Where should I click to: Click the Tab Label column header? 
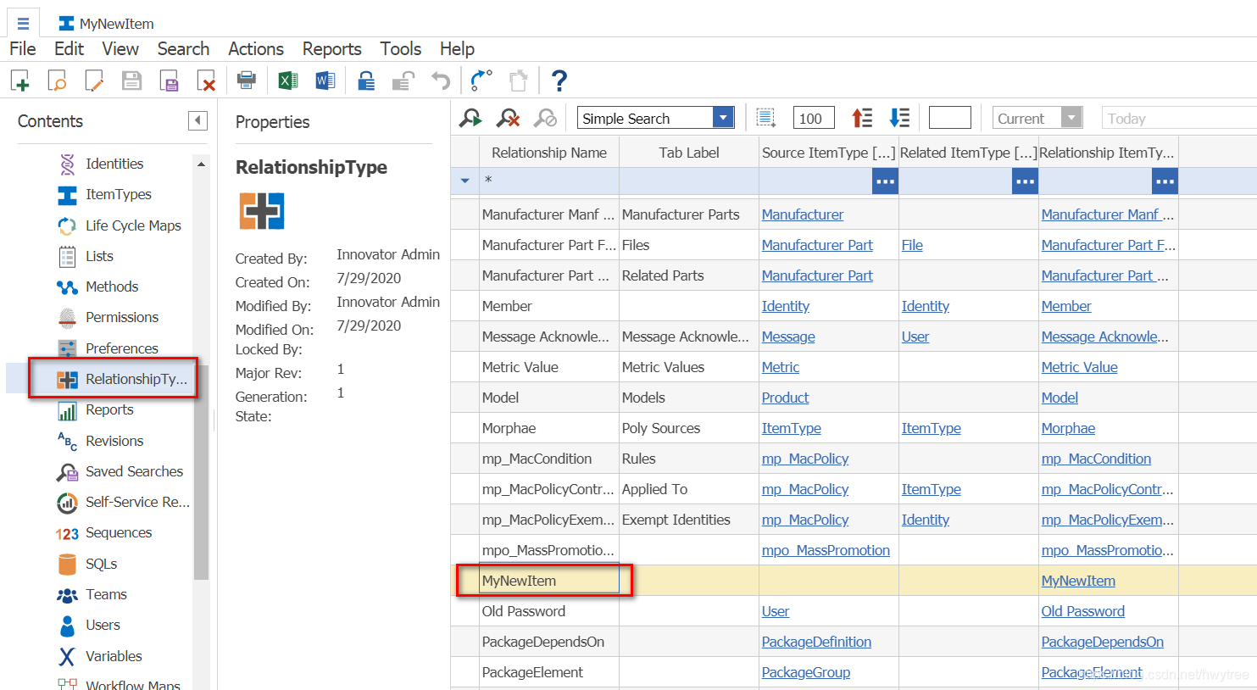pos(689,153)
